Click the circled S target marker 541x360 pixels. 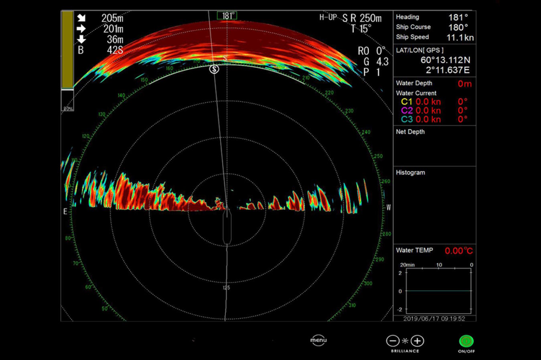214,69
